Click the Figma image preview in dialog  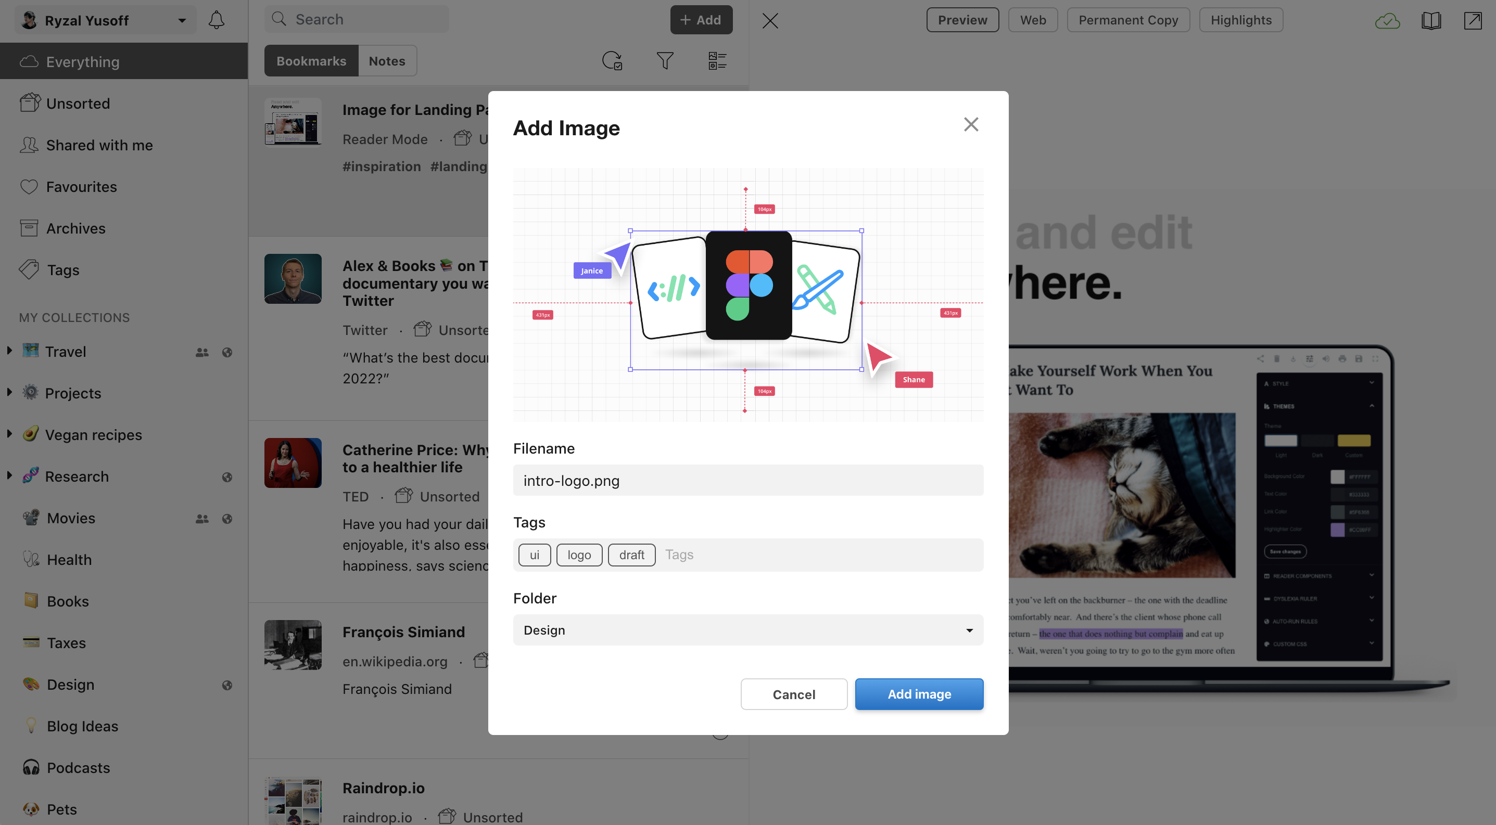click(x=748, y=295)
